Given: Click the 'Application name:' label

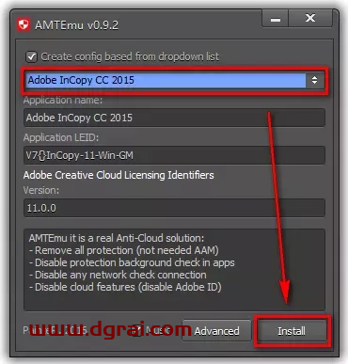Looking at the screenshot, I should click(63, 101).
